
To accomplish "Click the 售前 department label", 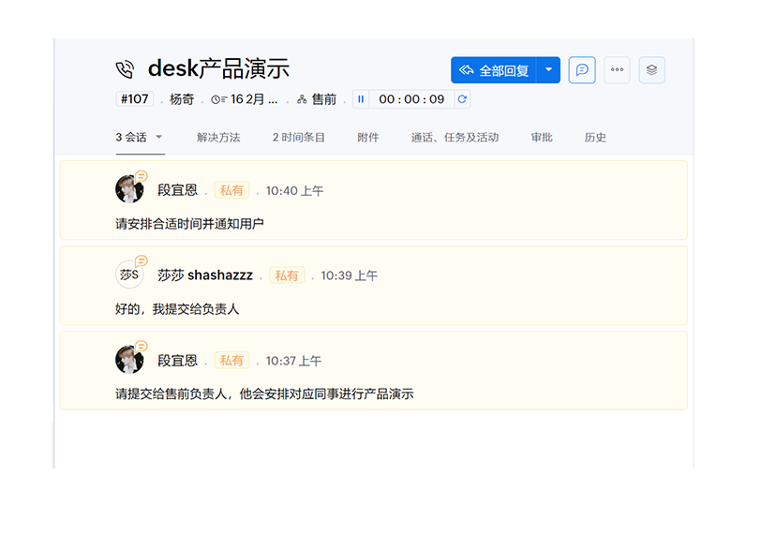I will tap(324, 99).
